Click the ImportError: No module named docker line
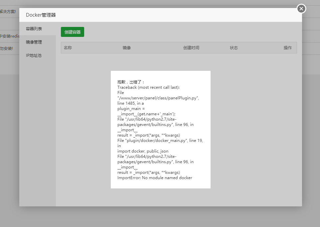The image size is (320, 227). coord(155,177)
